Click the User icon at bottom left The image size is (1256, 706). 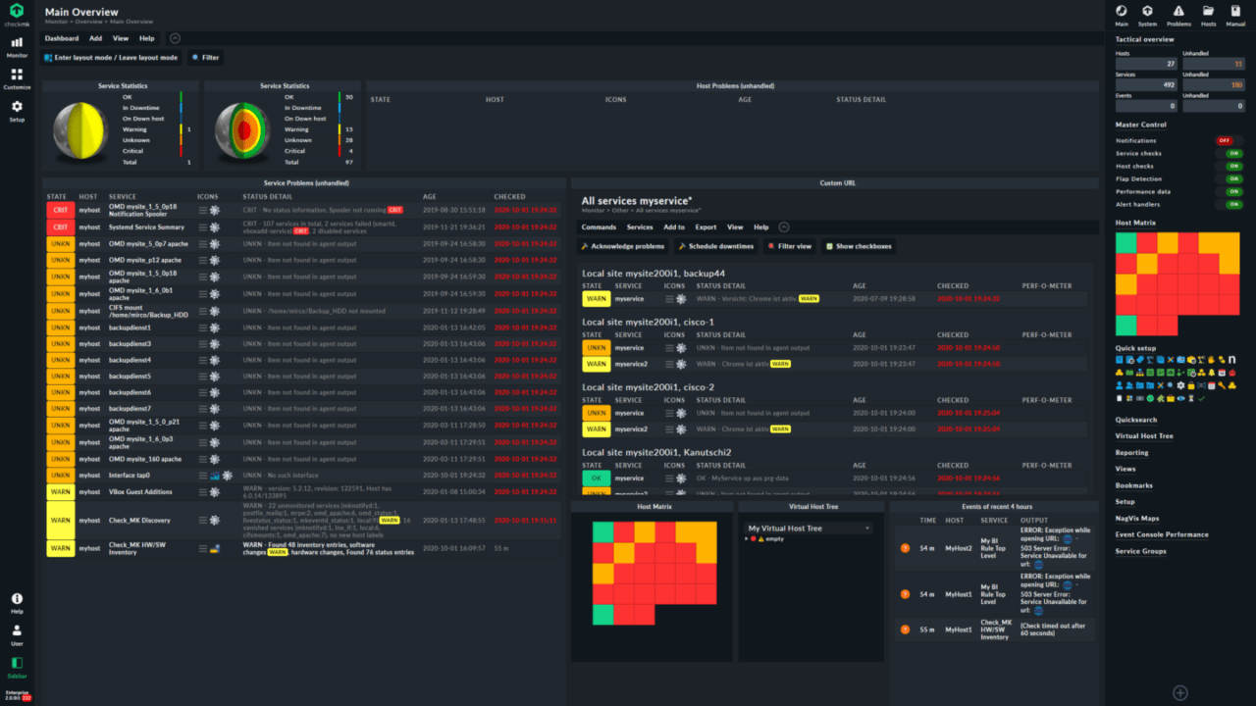click(17, 634)
